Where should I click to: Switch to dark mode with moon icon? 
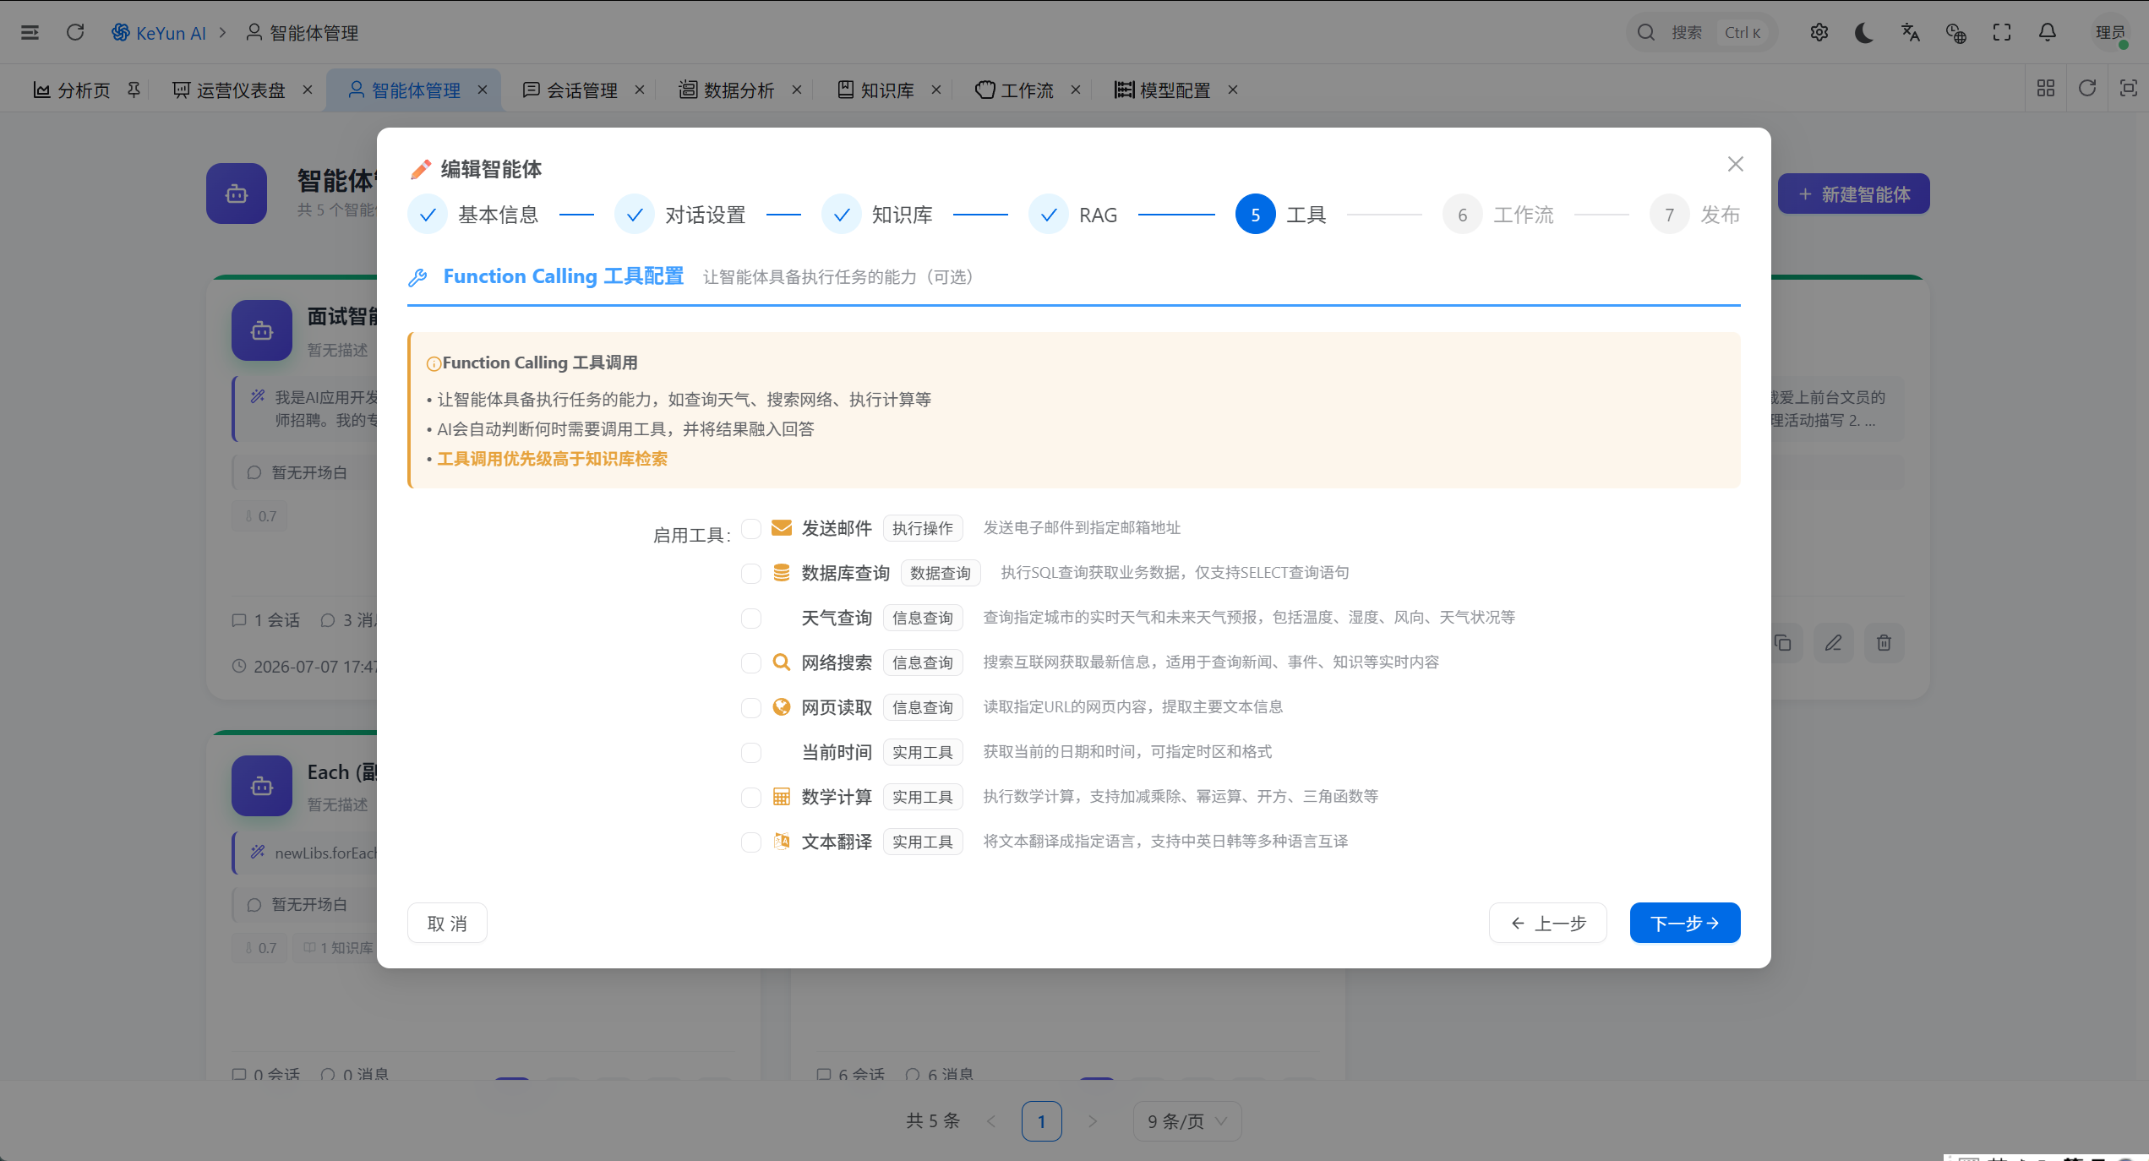[1864, 33]
